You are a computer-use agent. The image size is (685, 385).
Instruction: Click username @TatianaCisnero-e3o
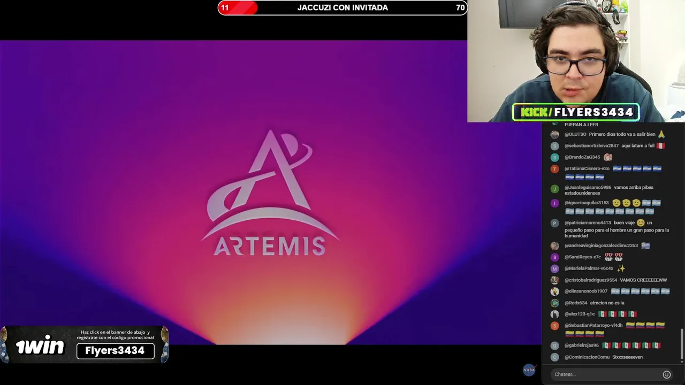tap(587, 169)
